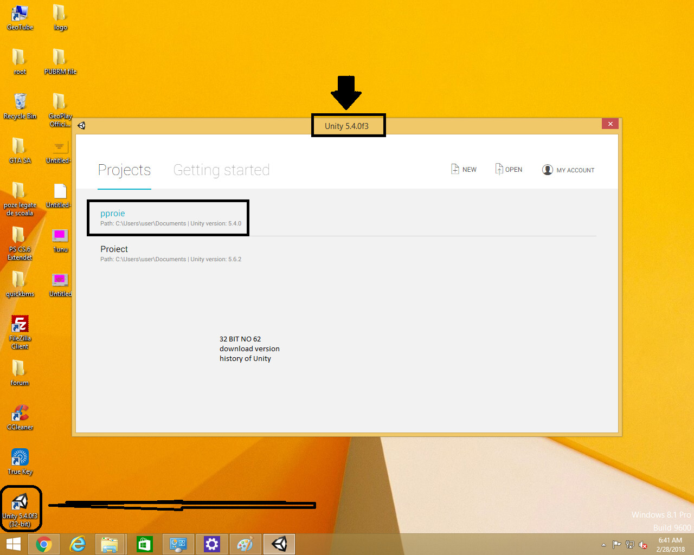Image resolution: width=694 pixels, height=555 pixels.
Task: Open the clock showing 6:41 AM
Action: click(x=671, y=545)
